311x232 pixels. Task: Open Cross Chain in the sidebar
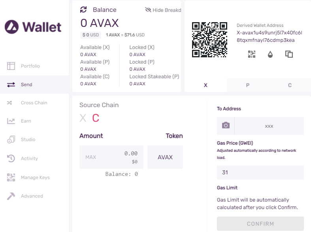point(34,103)
